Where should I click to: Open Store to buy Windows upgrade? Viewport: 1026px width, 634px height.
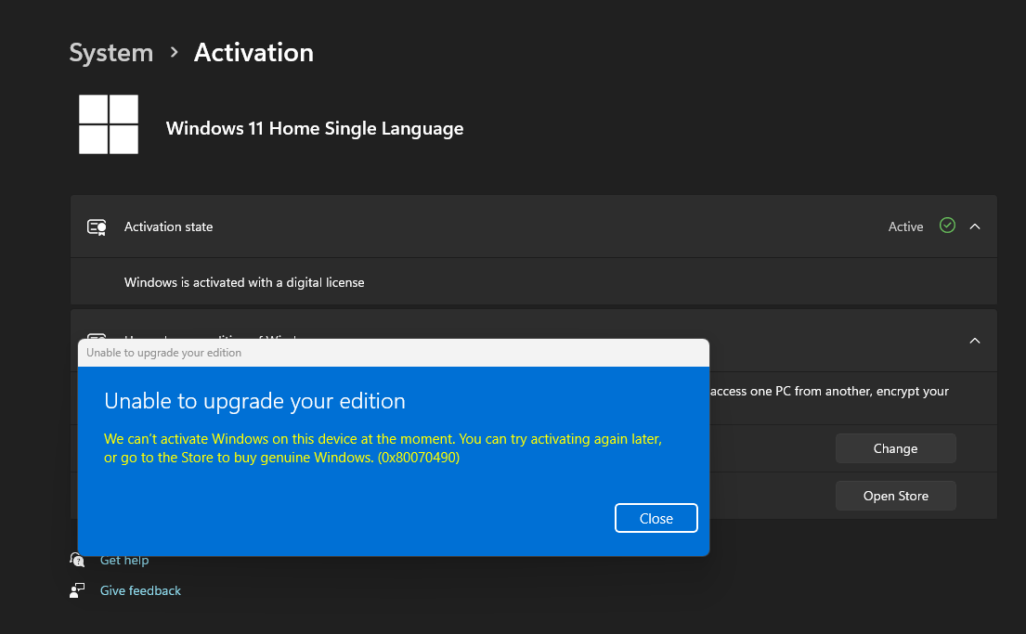[x=895, y=496]
